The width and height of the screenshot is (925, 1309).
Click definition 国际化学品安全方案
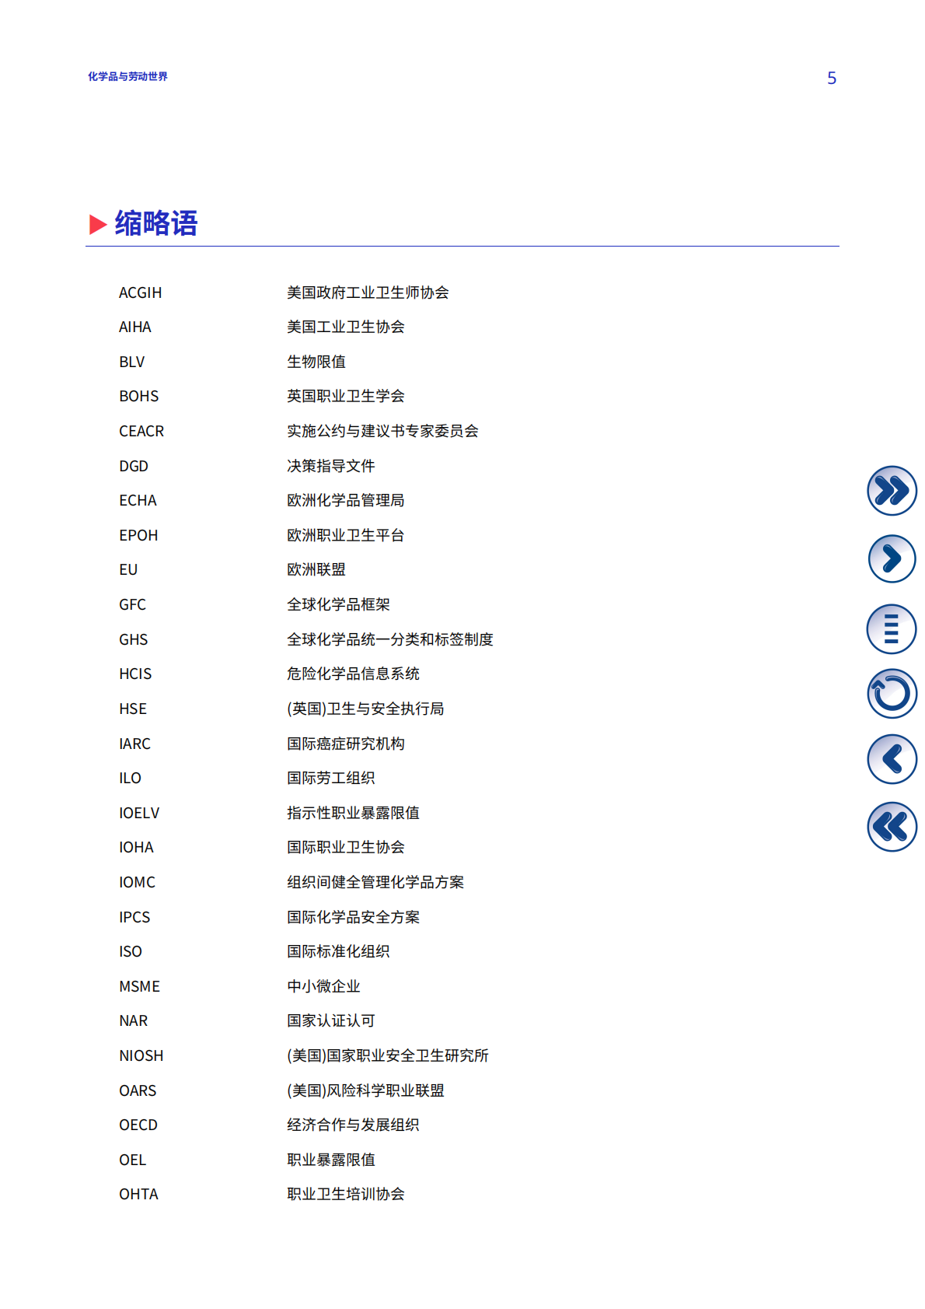[354, 917]
